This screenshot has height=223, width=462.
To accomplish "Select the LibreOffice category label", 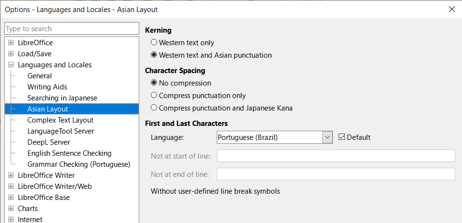I will point(35,43).
